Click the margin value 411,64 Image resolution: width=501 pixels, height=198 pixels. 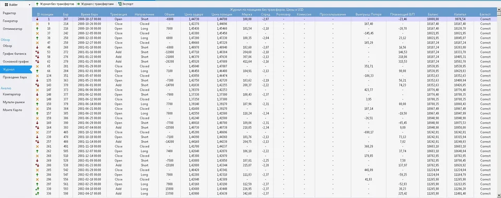tap(247, 61)
